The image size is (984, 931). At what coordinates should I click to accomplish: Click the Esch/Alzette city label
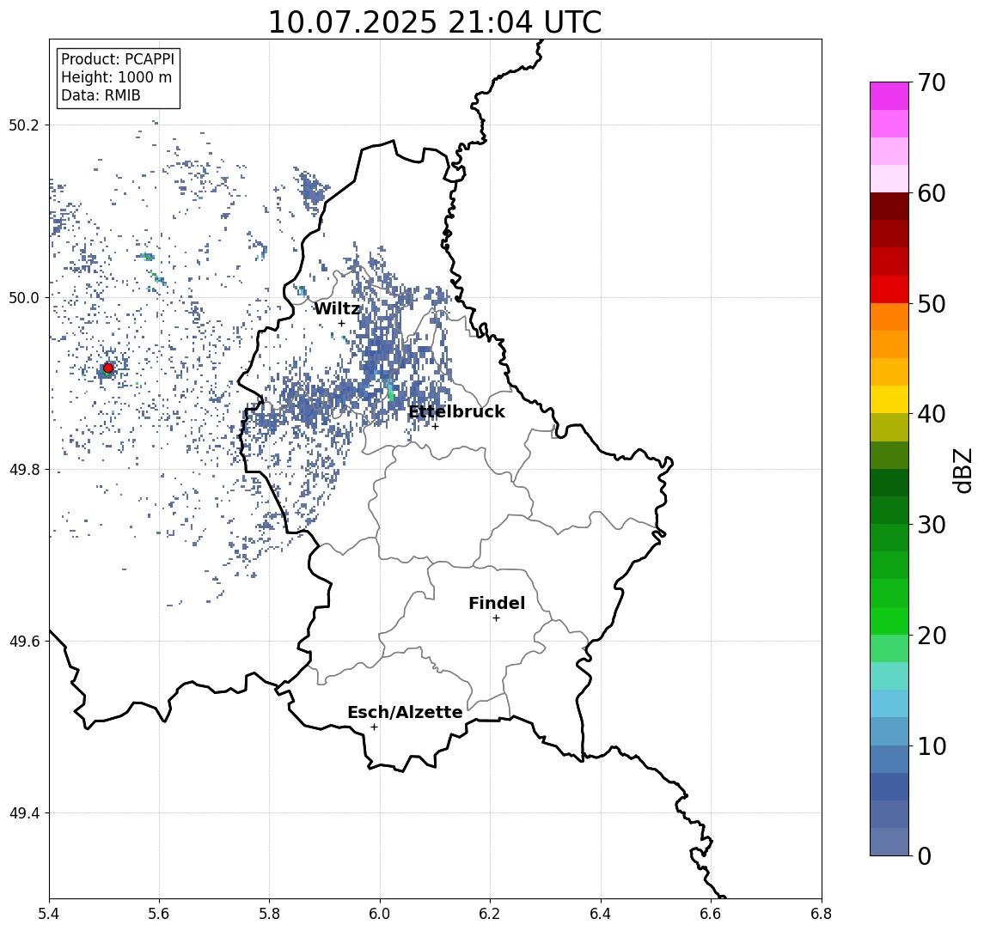(405, 712)
